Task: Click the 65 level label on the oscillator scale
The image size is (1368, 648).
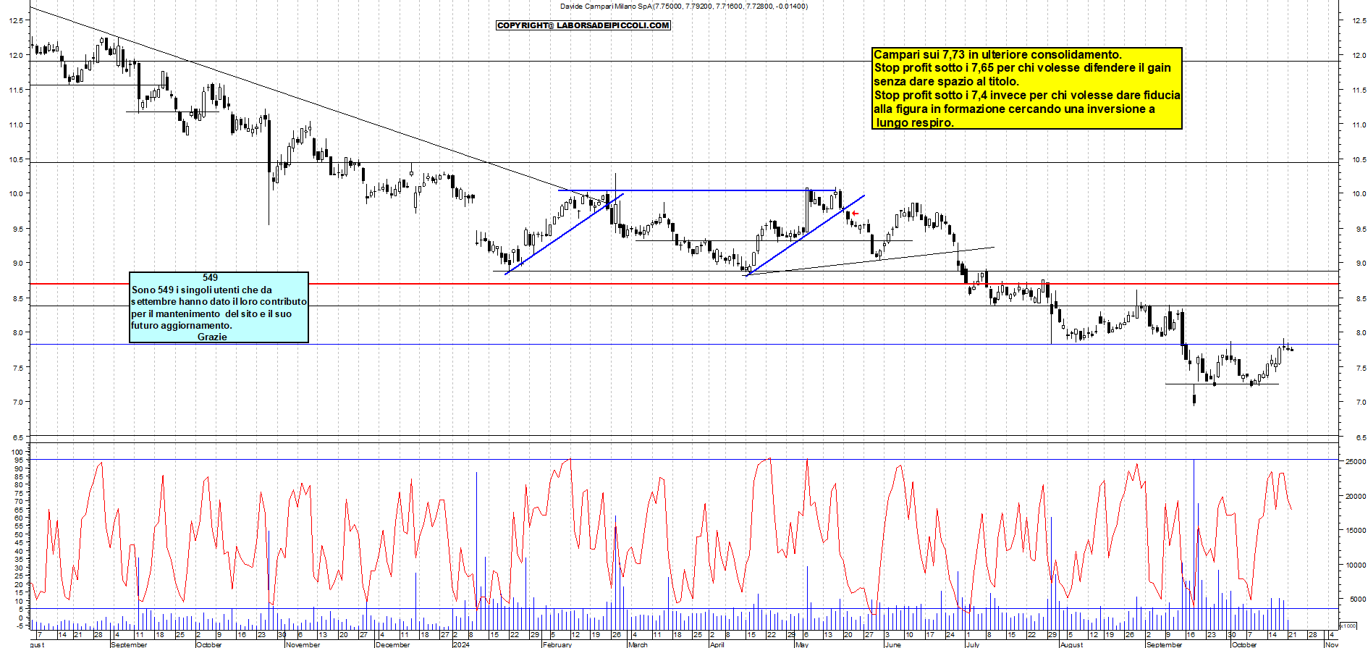Action: (19, 510)
